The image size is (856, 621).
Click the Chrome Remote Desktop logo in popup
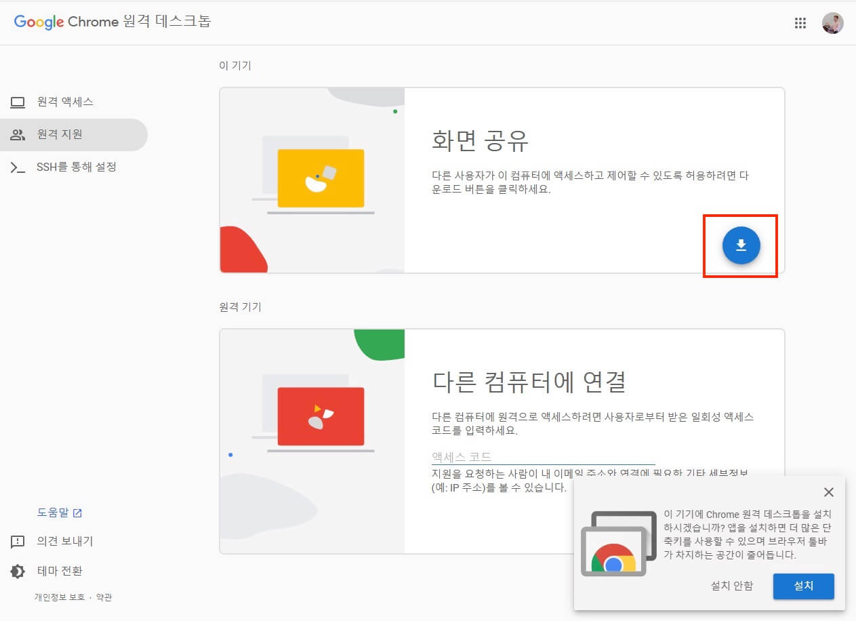[x=619, y=544]
